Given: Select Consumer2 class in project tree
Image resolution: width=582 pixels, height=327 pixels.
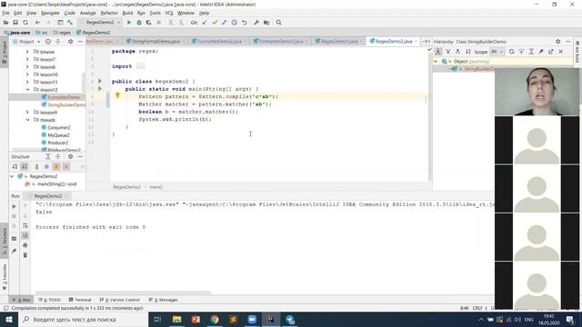Looking at the screenshot, I should [x=55, y=127].
